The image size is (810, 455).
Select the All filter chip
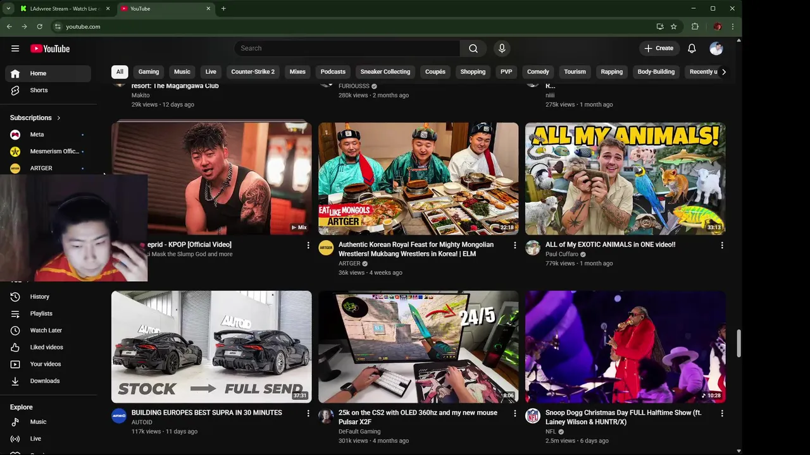pos(120,72)
